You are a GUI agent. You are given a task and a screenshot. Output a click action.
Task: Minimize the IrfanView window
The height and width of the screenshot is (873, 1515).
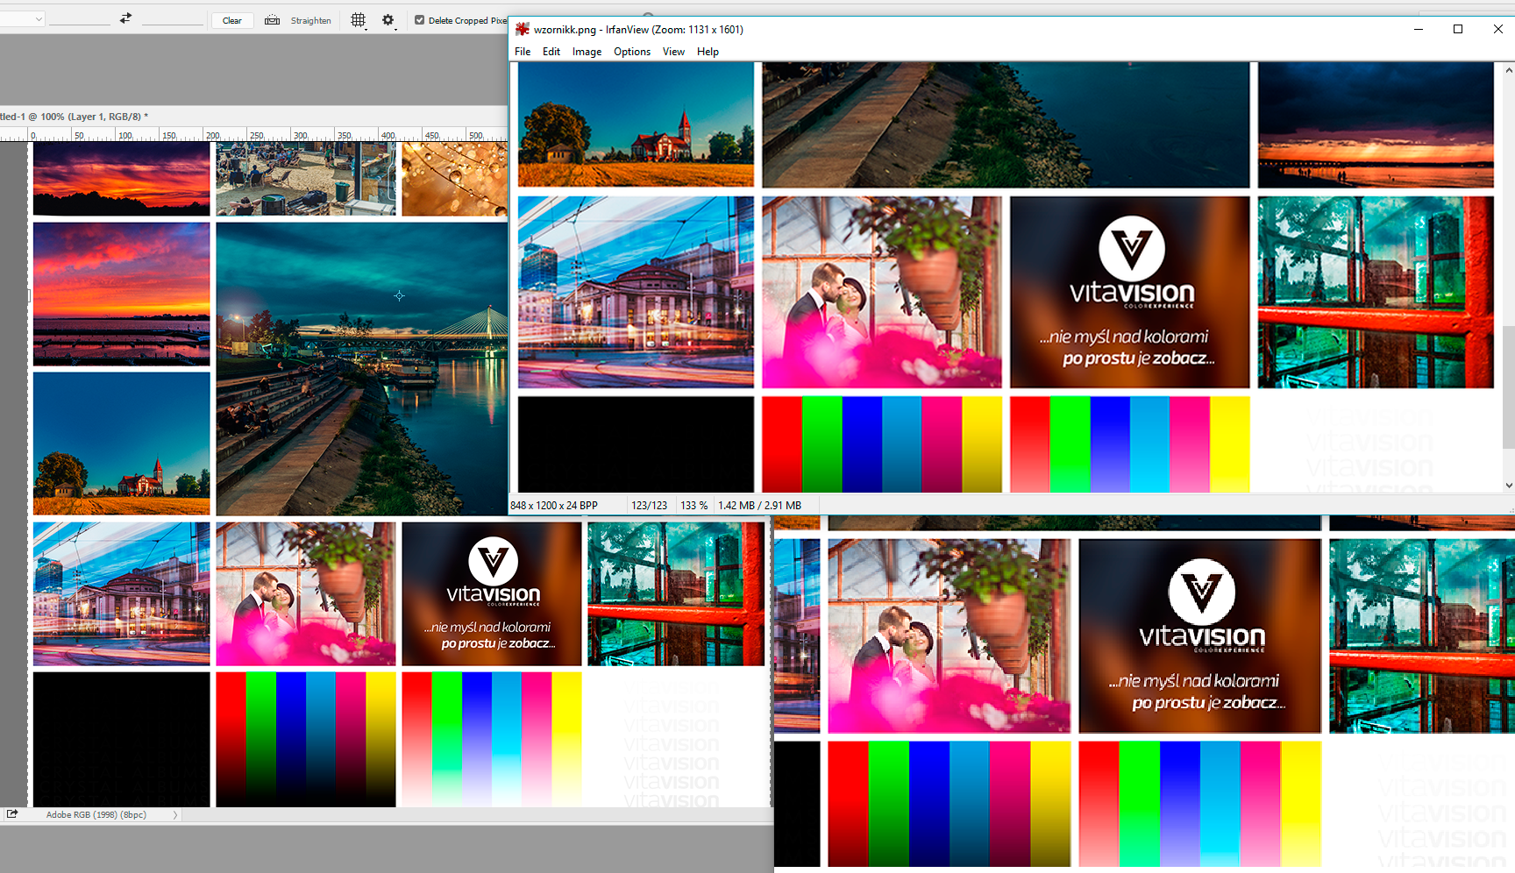coord(1418,29)
